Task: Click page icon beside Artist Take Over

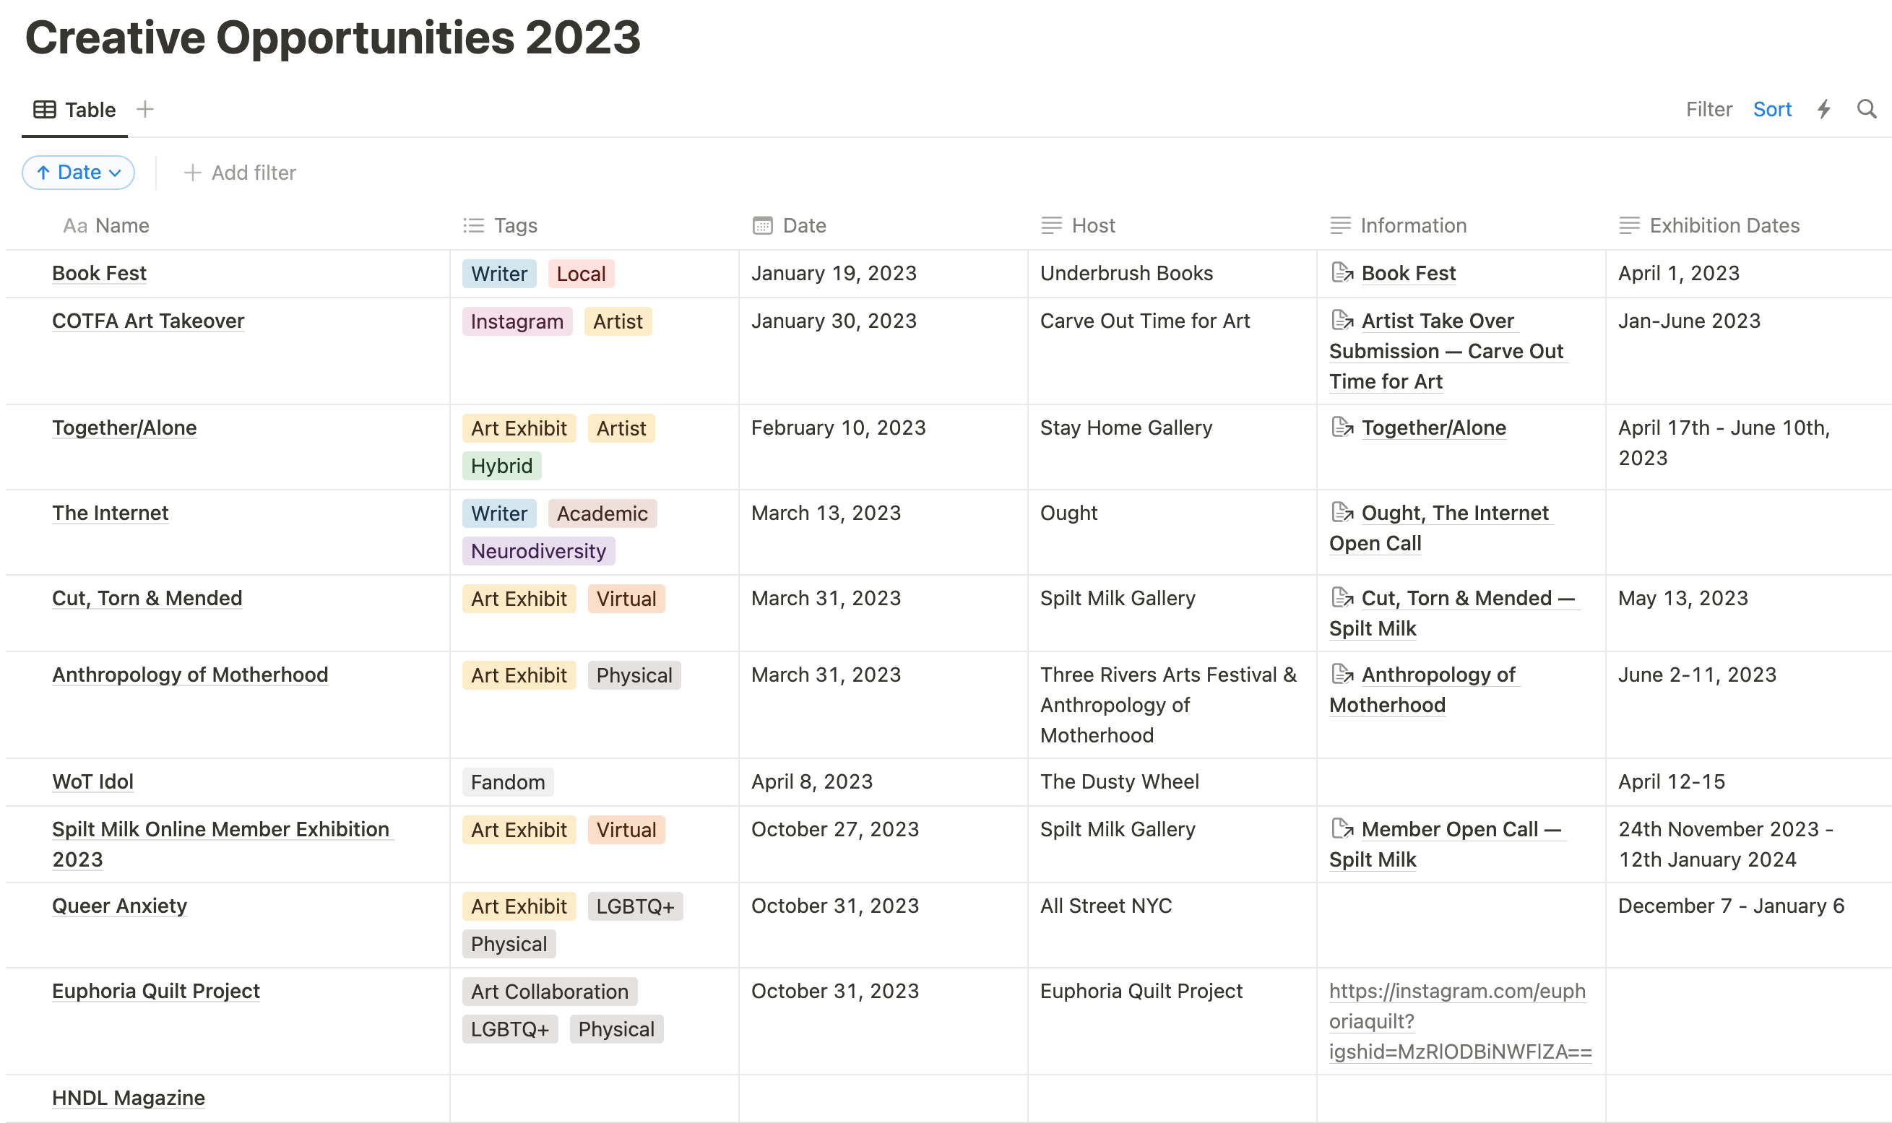Action: coord(1342,320)
